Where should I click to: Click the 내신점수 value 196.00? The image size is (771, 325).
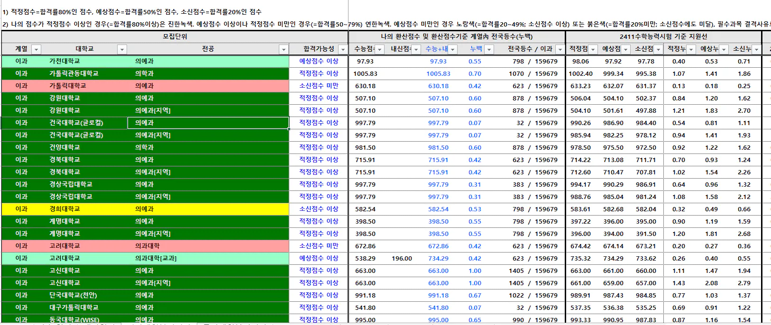pyautogui.click(x=402, y=258)
